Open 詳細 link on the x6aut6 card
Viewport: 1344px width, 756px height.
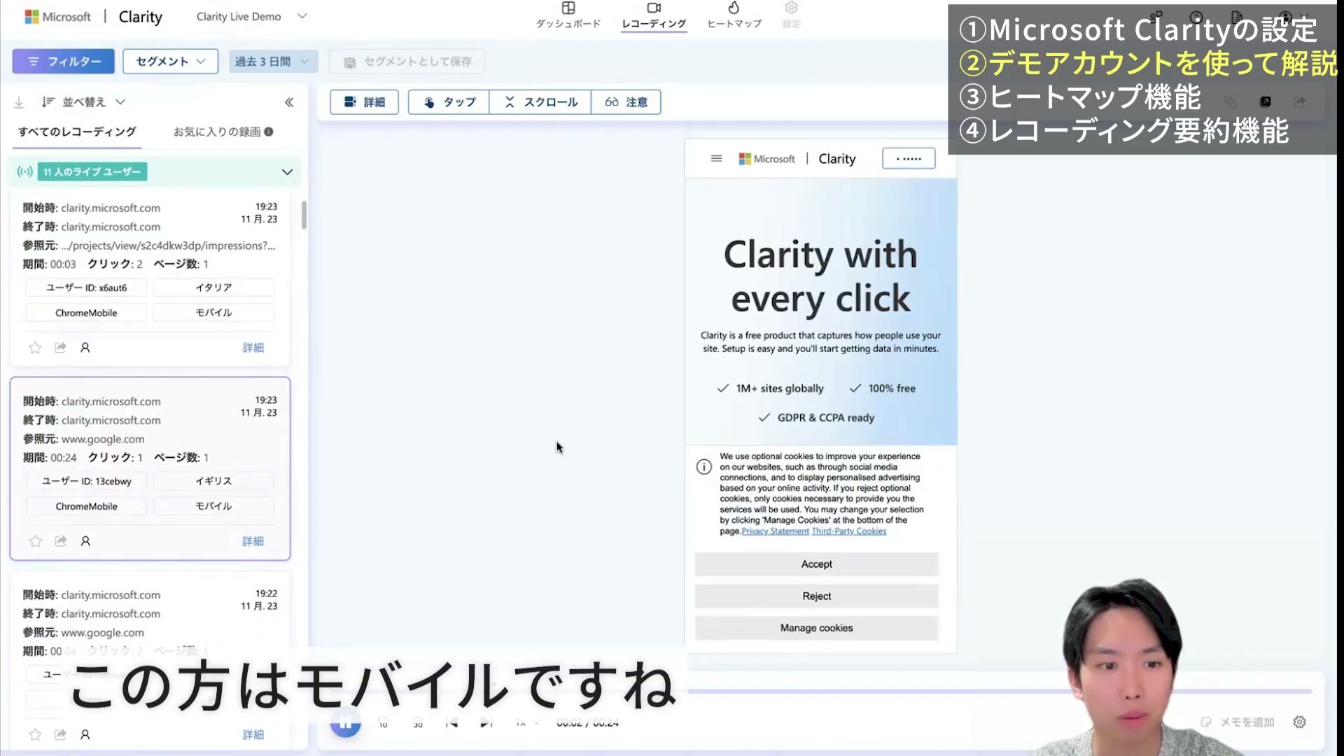[x=253, y=348]
